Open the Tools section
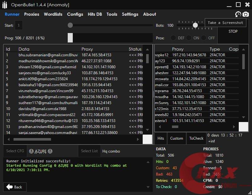 tap(112, 14)
